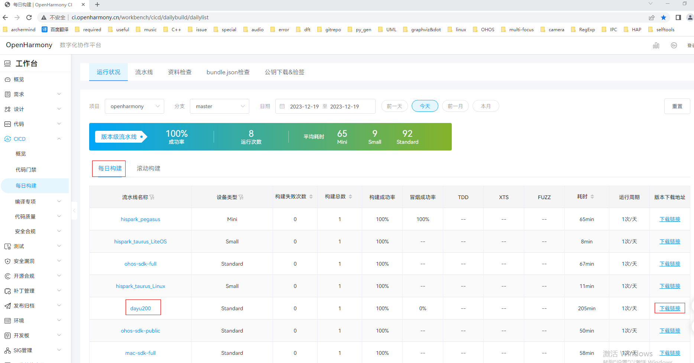
Task: Switch language with the En icon
Action: pos(674,45)
